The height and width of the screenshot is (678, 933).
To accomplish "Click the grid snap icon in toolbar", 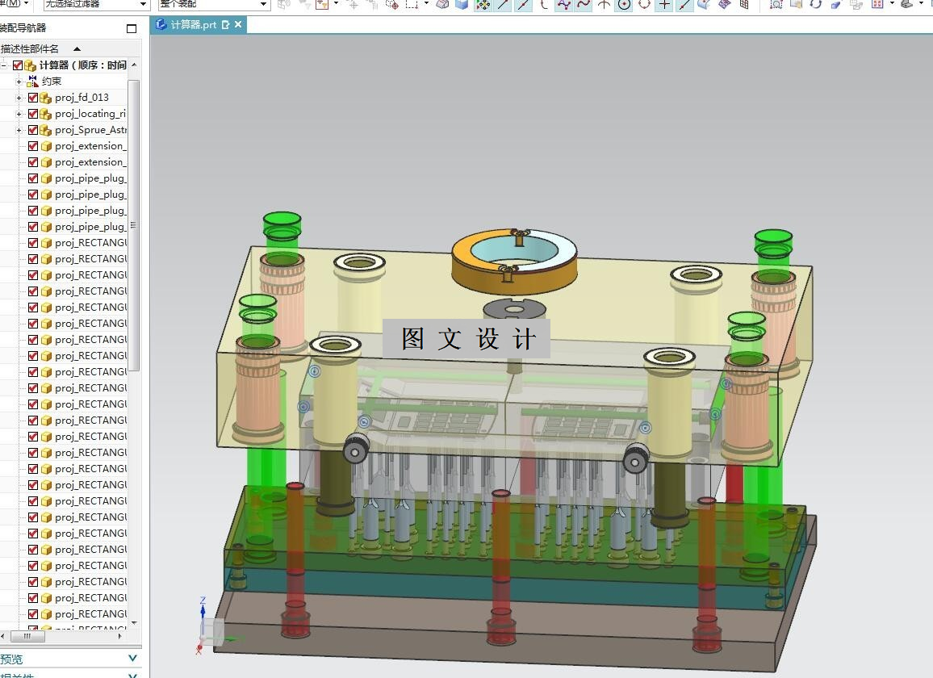I will tap(744, 4).
